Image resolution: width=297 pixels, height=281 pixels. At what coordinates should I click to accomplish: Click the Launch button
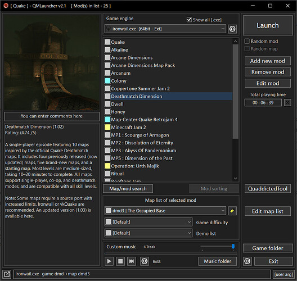[x=268, y=25]
